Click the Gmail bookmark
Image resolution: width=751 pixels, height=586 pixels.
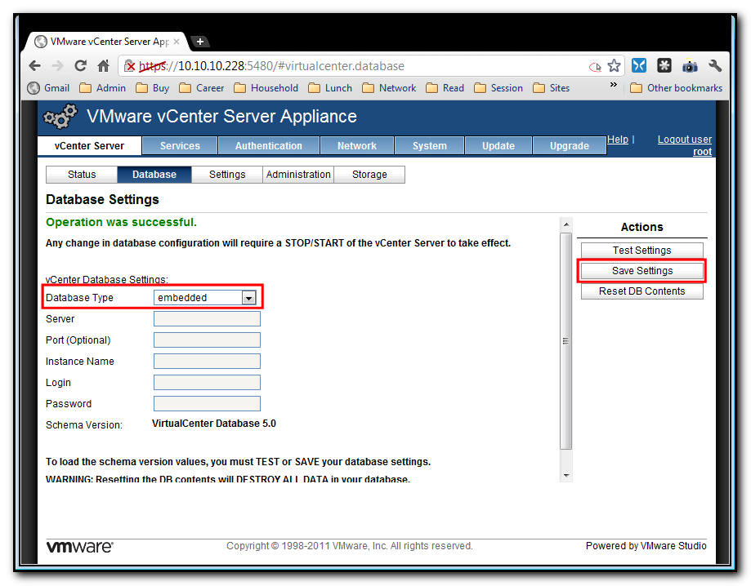[x=49, y=88]
